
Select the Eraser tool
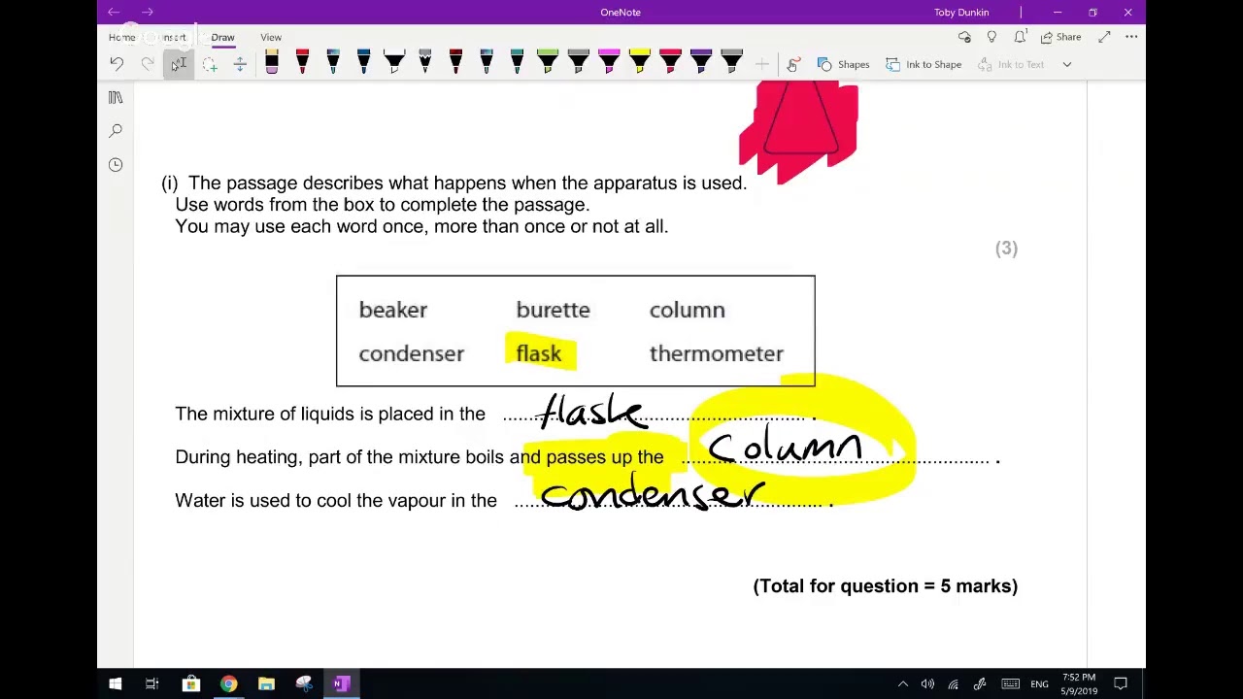point(272,62)
